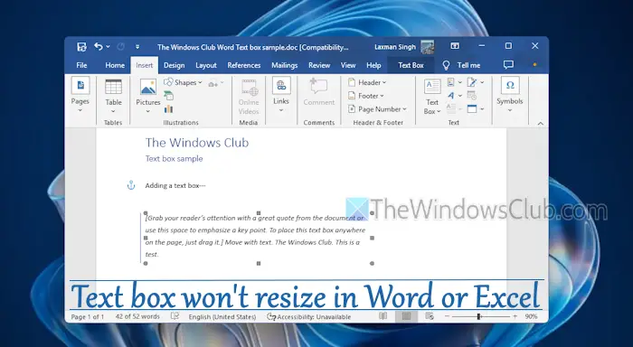Image resolution: width=633 pixels, height=347 pixels.
Task: Click the Save icon in the title bar
Action: tap(81, 47)
